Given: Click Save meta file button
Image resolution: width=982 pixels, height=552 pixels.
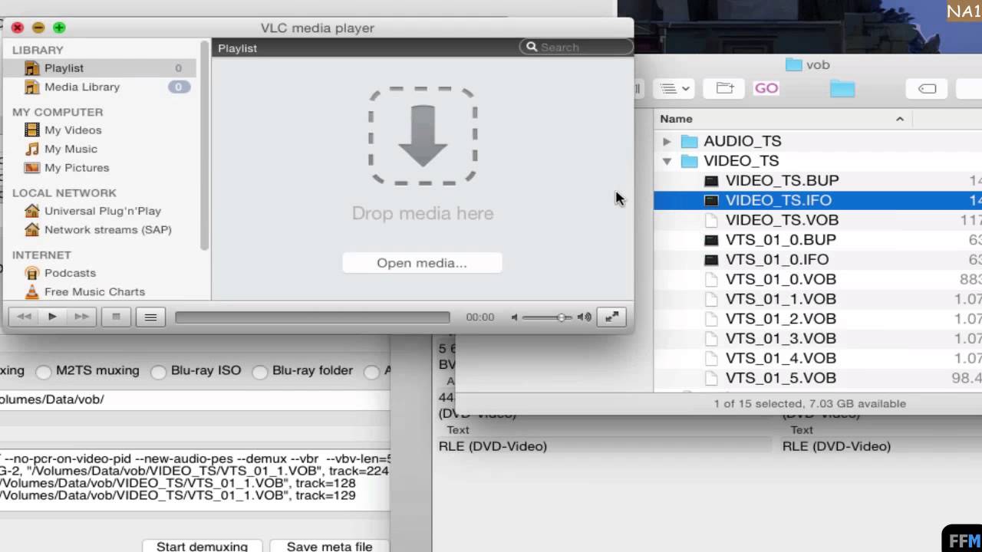Looking at the screenshot, I should click(329, 546).
